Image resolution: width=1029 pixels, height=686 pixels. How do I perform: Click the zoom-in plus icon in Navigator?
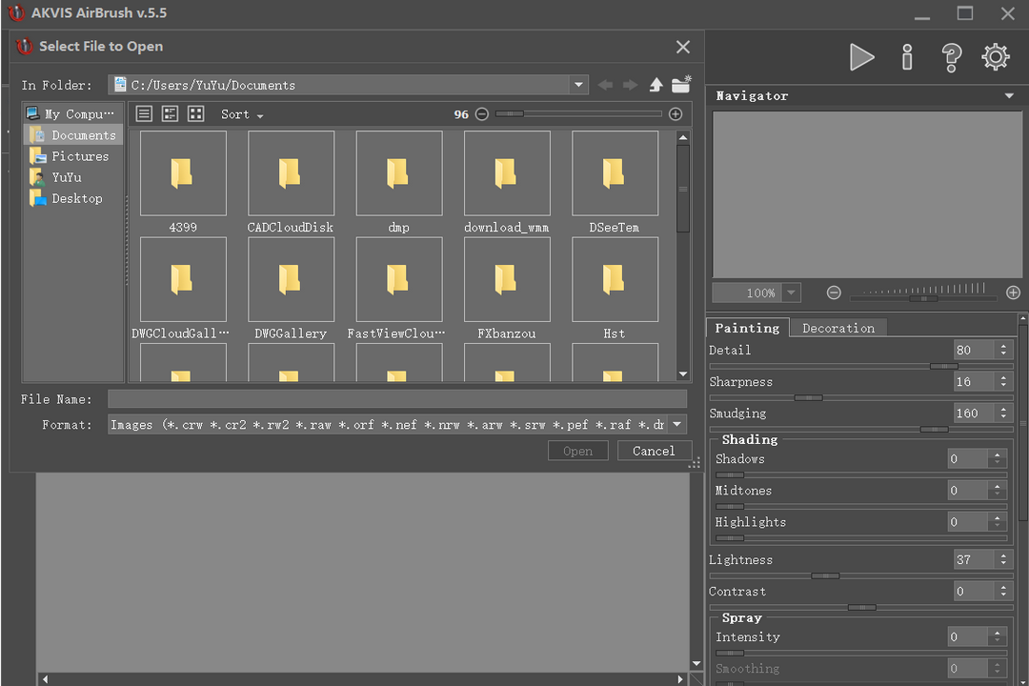1013,293
